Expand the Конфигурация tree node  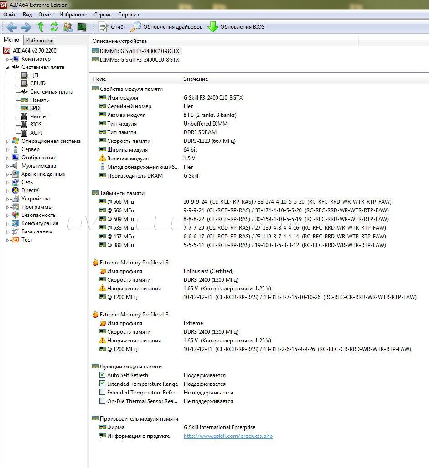pyautogui.click(x=7, y=224)
